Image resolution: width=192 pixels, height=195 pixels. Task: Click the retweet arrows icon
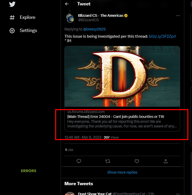(108, 161)
